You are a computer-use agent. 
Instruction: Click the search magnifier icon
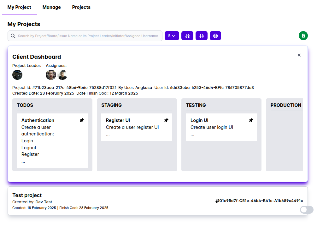[13, 36]
